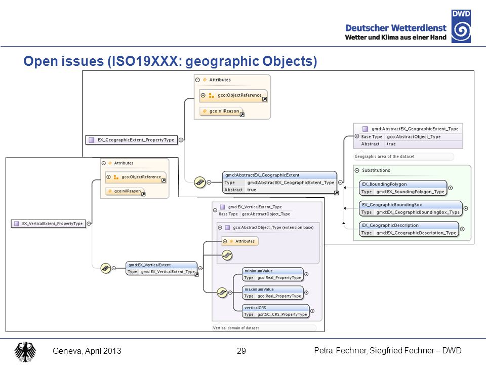Viewport: 486px width, 365px height.
Task: Collapse gco:AbstractObject_Type (extension base) group
Action: [x=220, y=228]
